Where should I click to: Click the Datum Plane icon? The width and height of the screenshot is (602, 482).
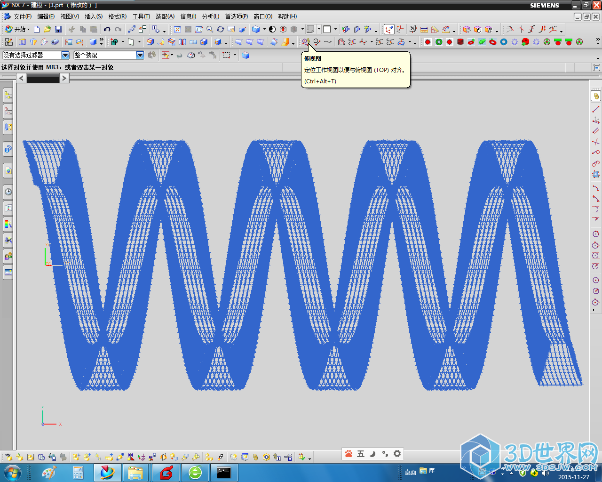click(x=131, y=42)
